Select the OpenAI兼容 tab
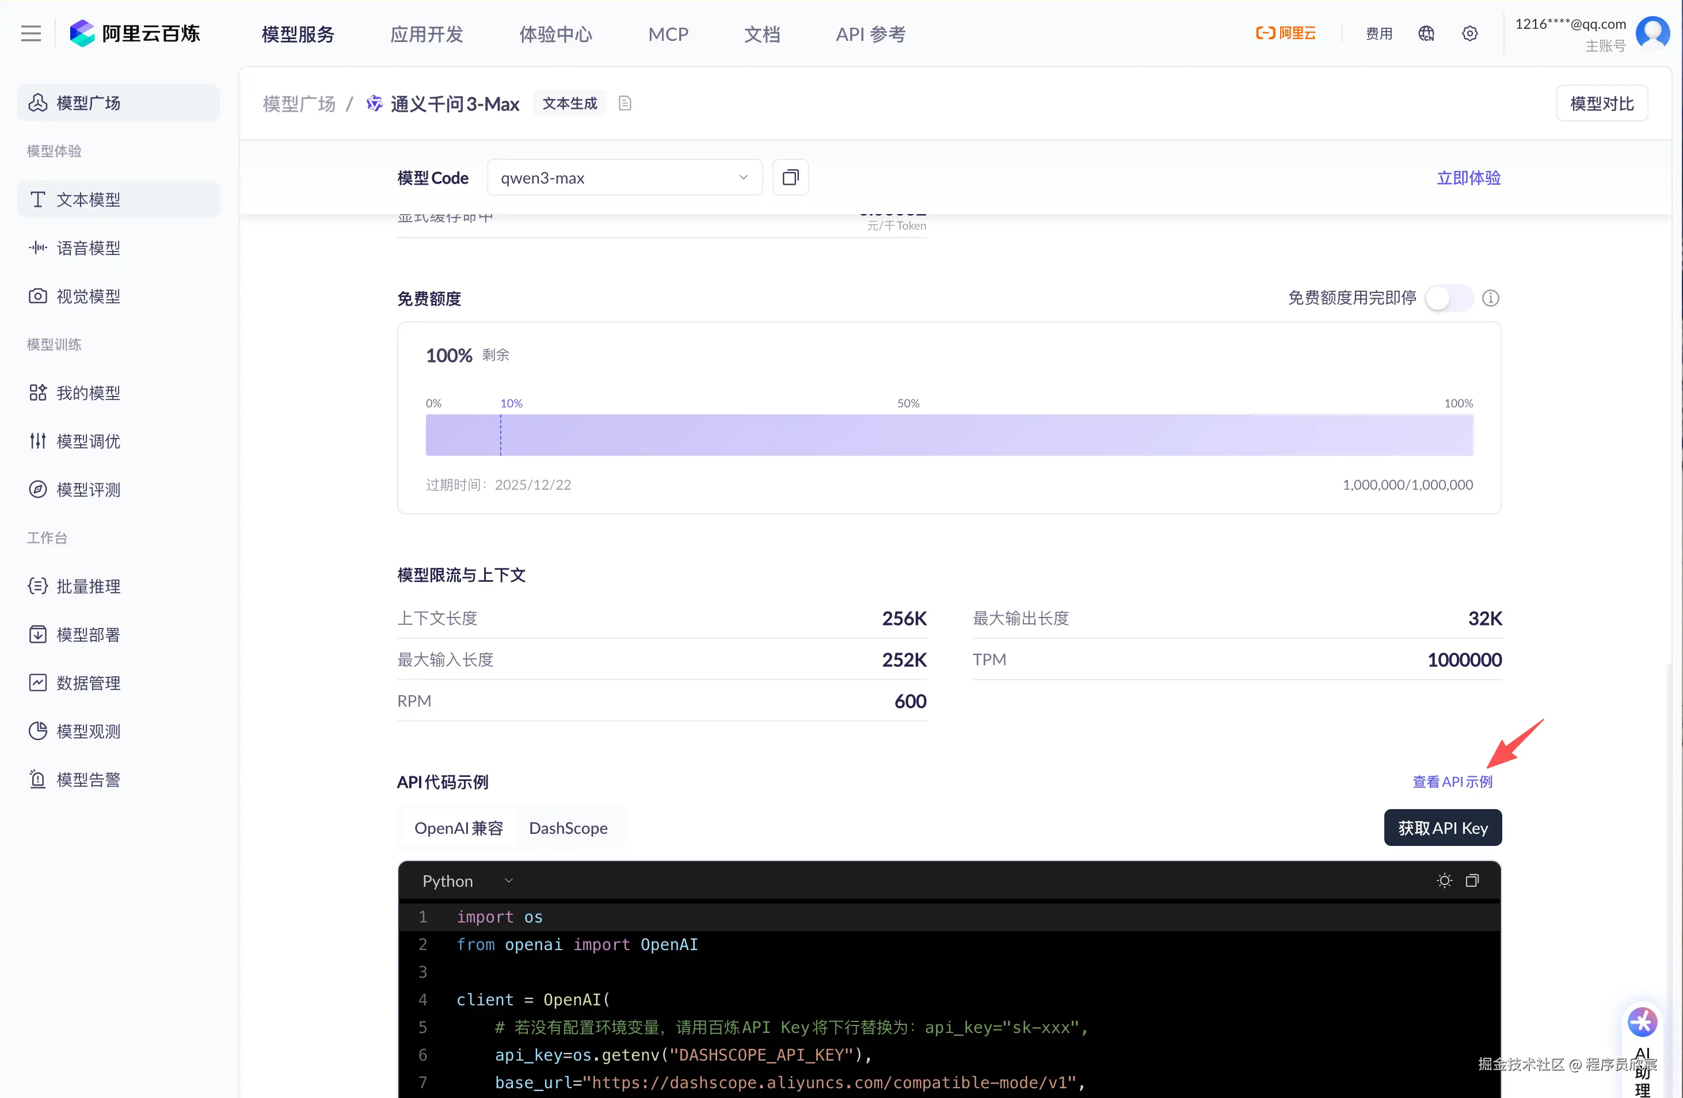The height and width of the screenshot is (1098, 1683). [458, 828]
